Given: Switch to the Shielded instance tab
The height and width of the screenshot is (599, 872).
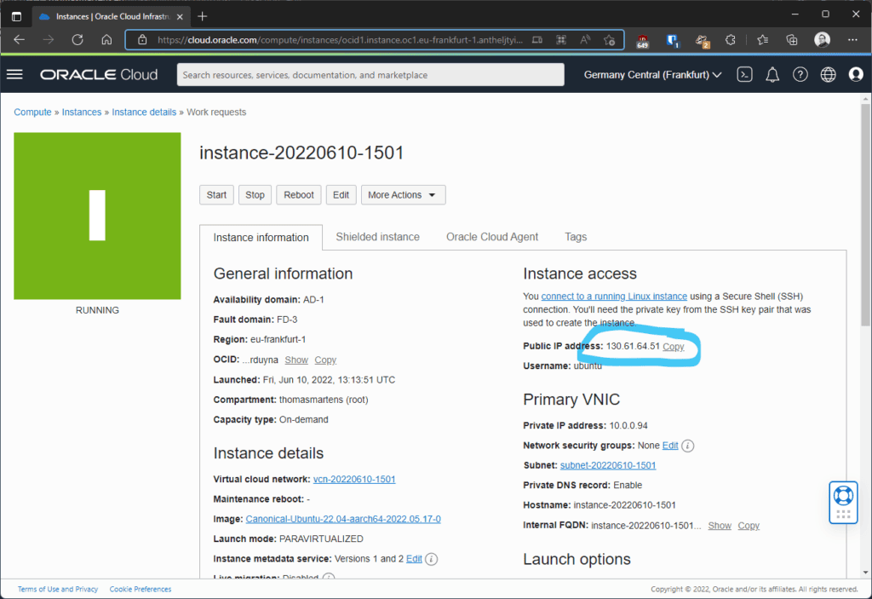Looking at the screenshot, I should click(377, 237).
